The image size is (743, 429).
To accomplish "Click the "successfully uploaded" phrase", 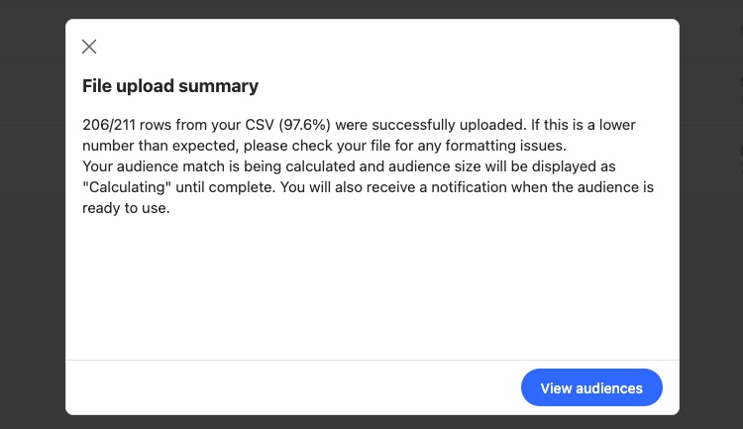I will click(449, 125).
